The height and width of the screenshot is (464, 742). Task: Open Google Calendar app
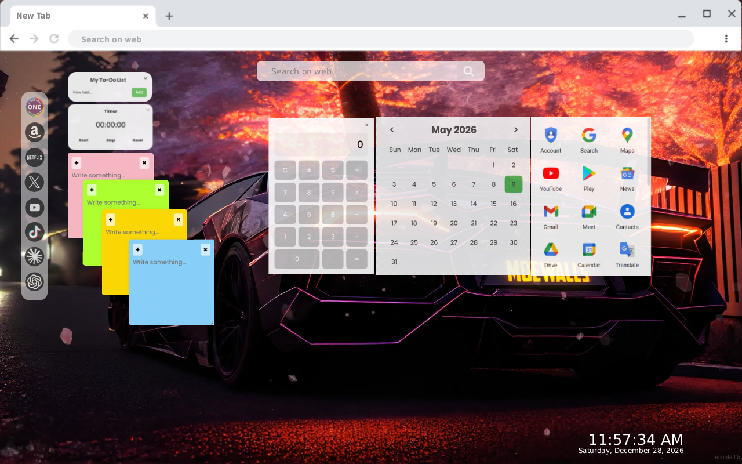point(589,255)
